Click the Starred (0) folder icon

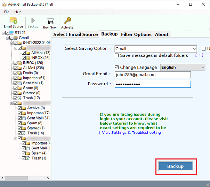pyautogui.click(x=19, y=93)
